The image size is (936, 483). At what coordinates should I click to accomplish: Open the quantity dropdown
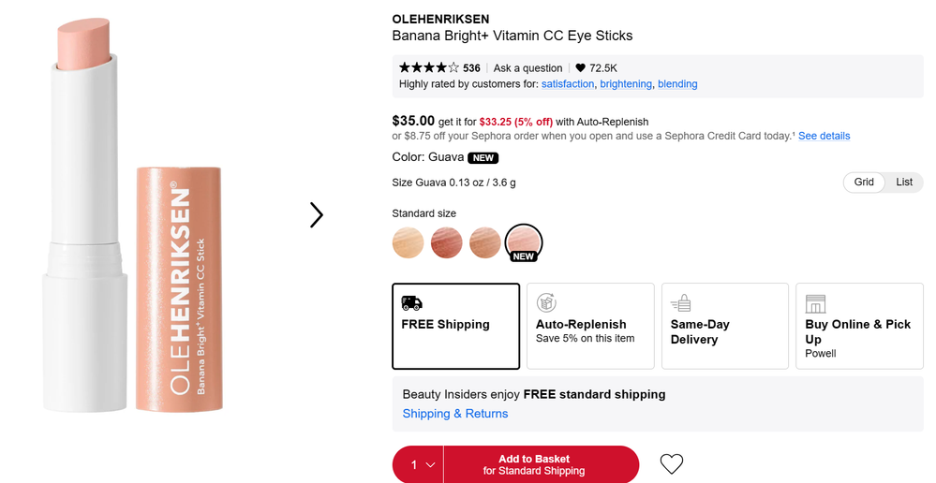point(418,464)
